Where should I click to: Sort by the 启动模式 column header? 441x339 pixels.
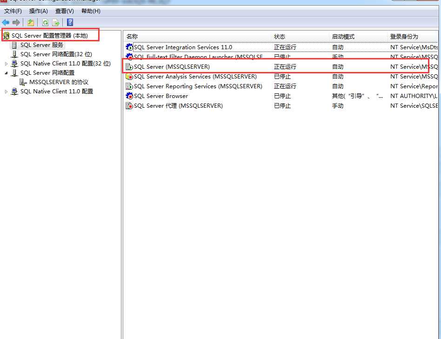[358, 37]
